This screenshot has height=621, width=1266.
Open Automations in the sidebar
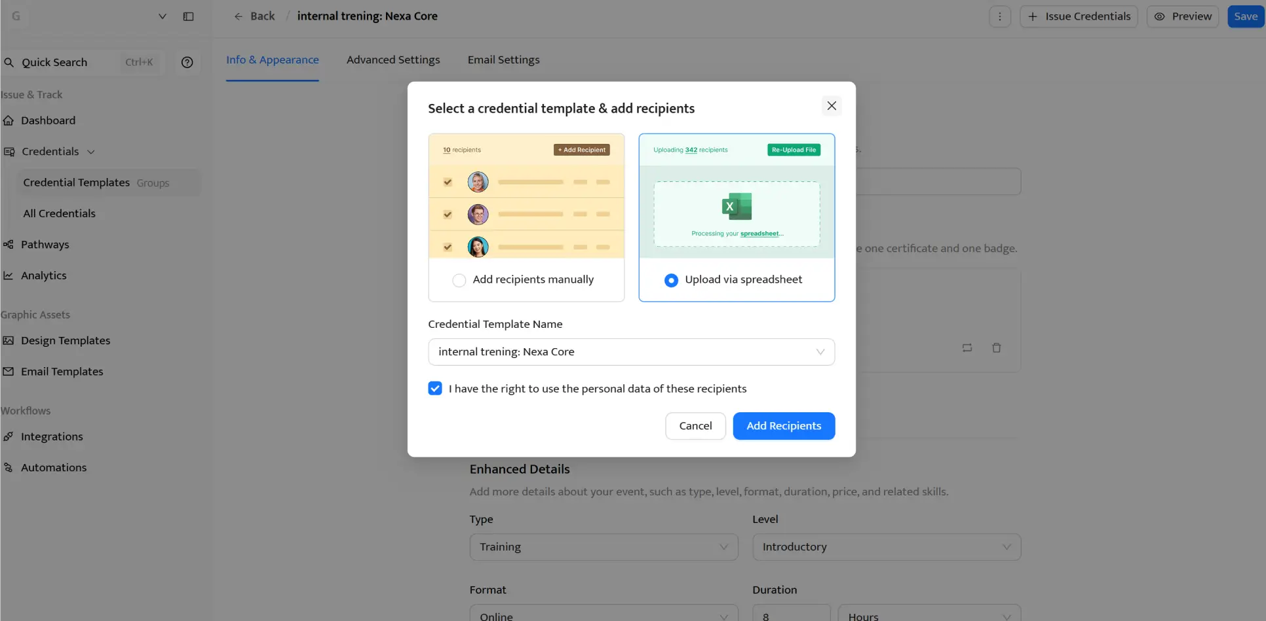click(x=54, y=467)
